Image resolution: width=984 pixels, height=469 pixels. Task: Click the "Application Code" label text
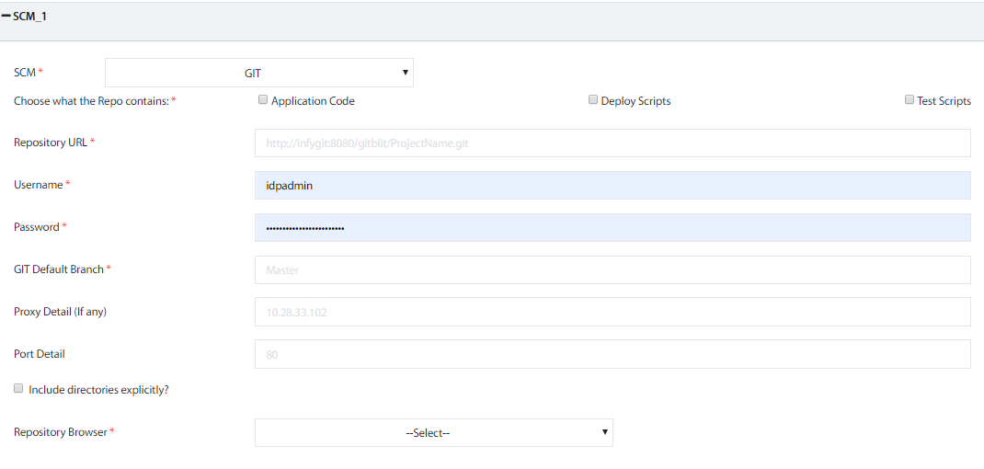[x=313, y=101]
